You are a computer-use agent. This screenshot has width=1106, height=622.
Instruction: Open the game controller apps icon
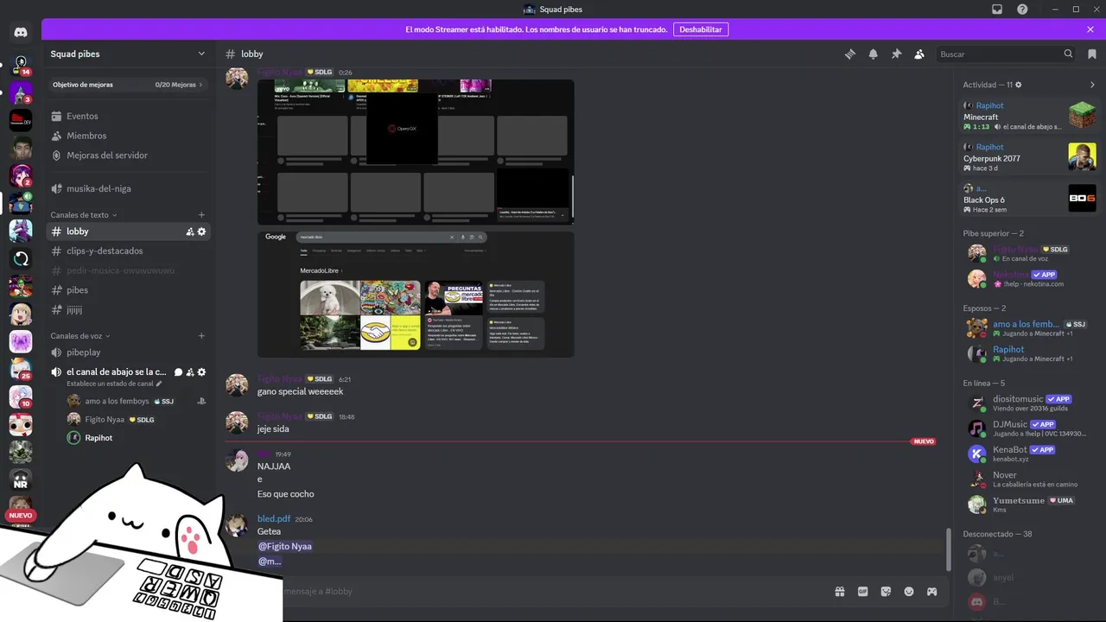pos(931,591)
